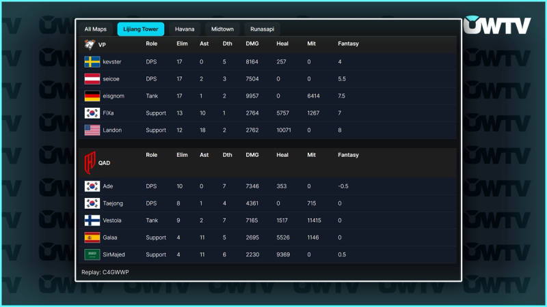The image size is (547, 307).
Task: Click the Fantasy header in QAD table
Action: 348,155
